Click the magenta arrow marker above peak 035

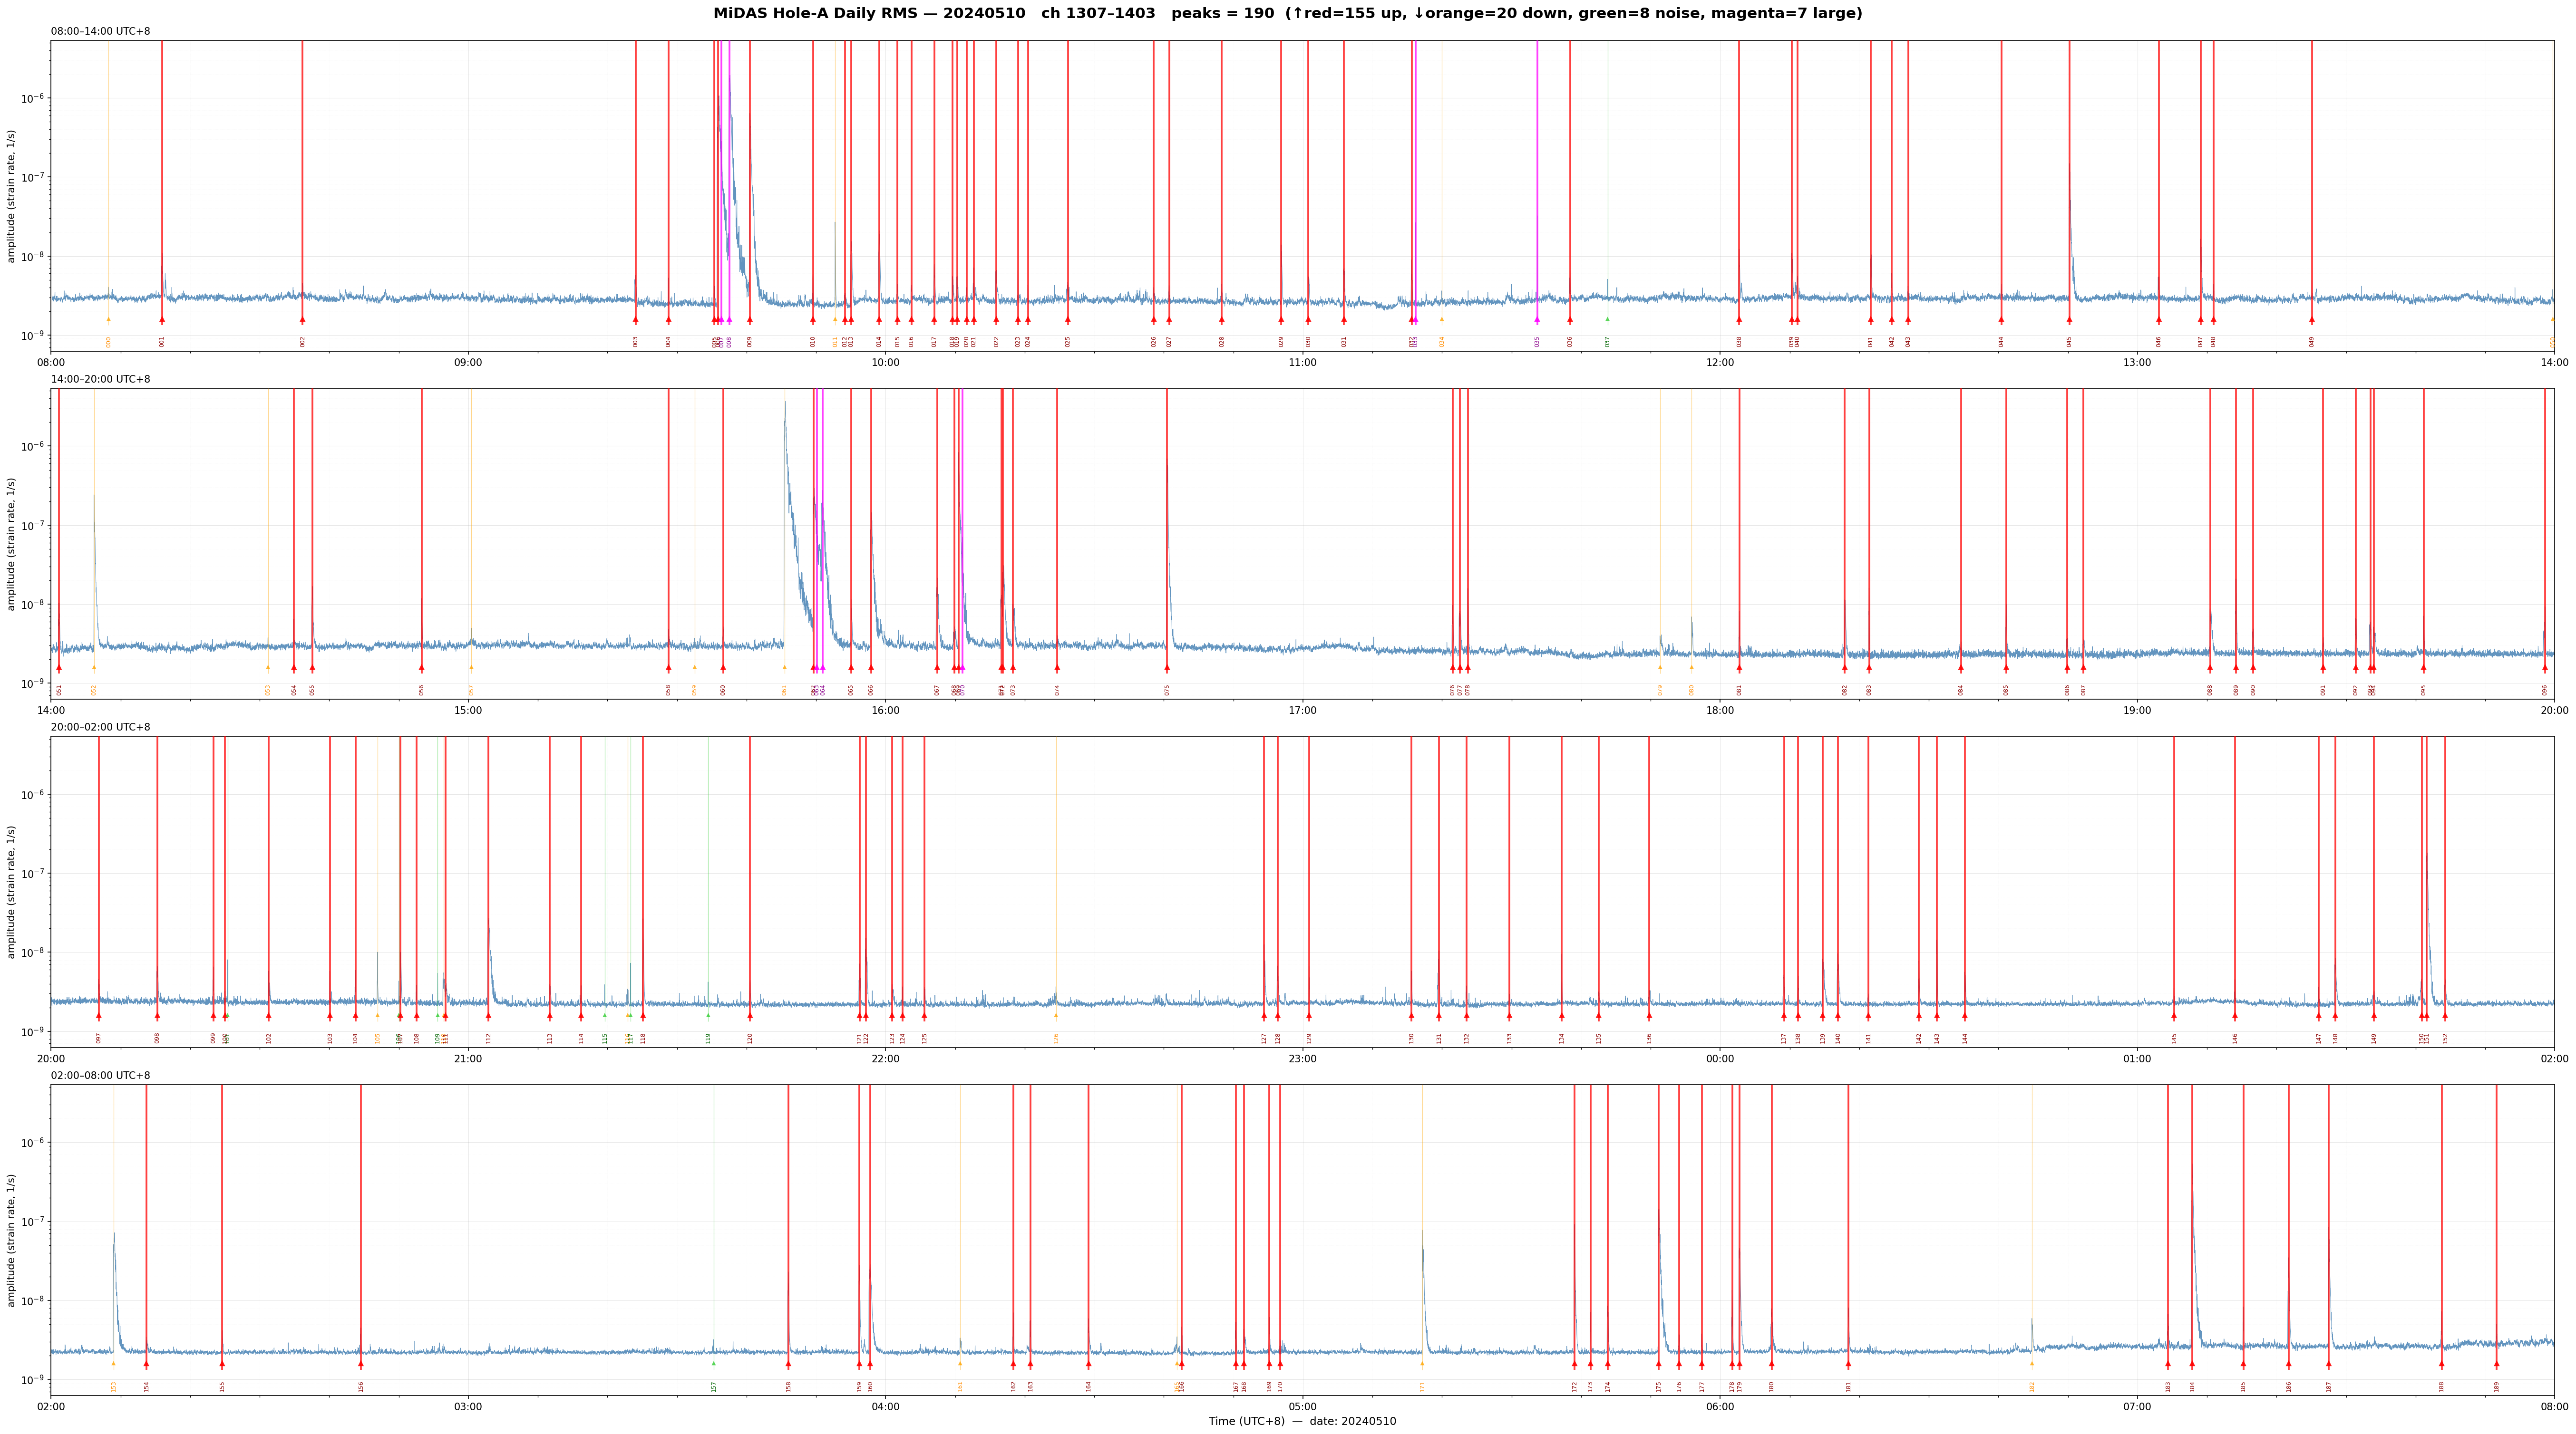click(x=1537, y=320)
